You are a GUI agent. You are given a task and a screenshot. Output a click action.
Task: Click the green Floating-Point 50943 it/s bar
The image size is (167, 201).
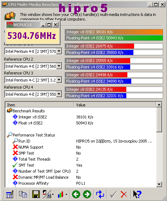114,38
